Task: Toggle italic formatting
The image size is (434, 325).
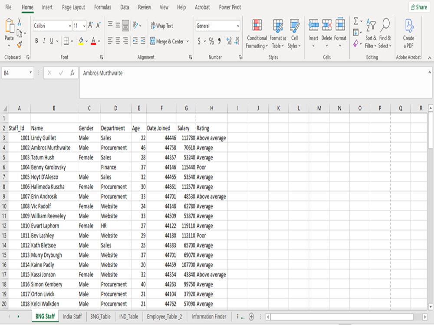Action: [x=44, y=39]
